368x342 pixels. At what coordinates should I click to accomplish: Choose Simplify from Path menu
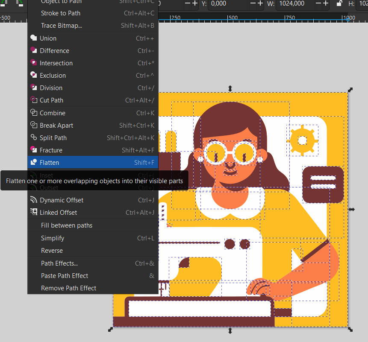(x=93, y=238)
